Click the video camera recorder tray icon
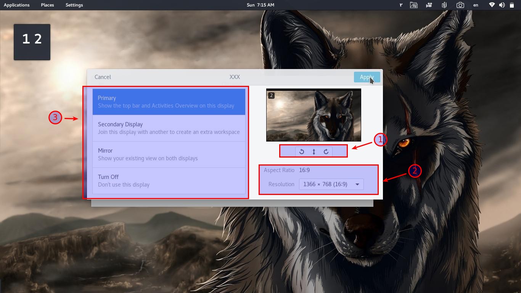 (x=429, y=5)
